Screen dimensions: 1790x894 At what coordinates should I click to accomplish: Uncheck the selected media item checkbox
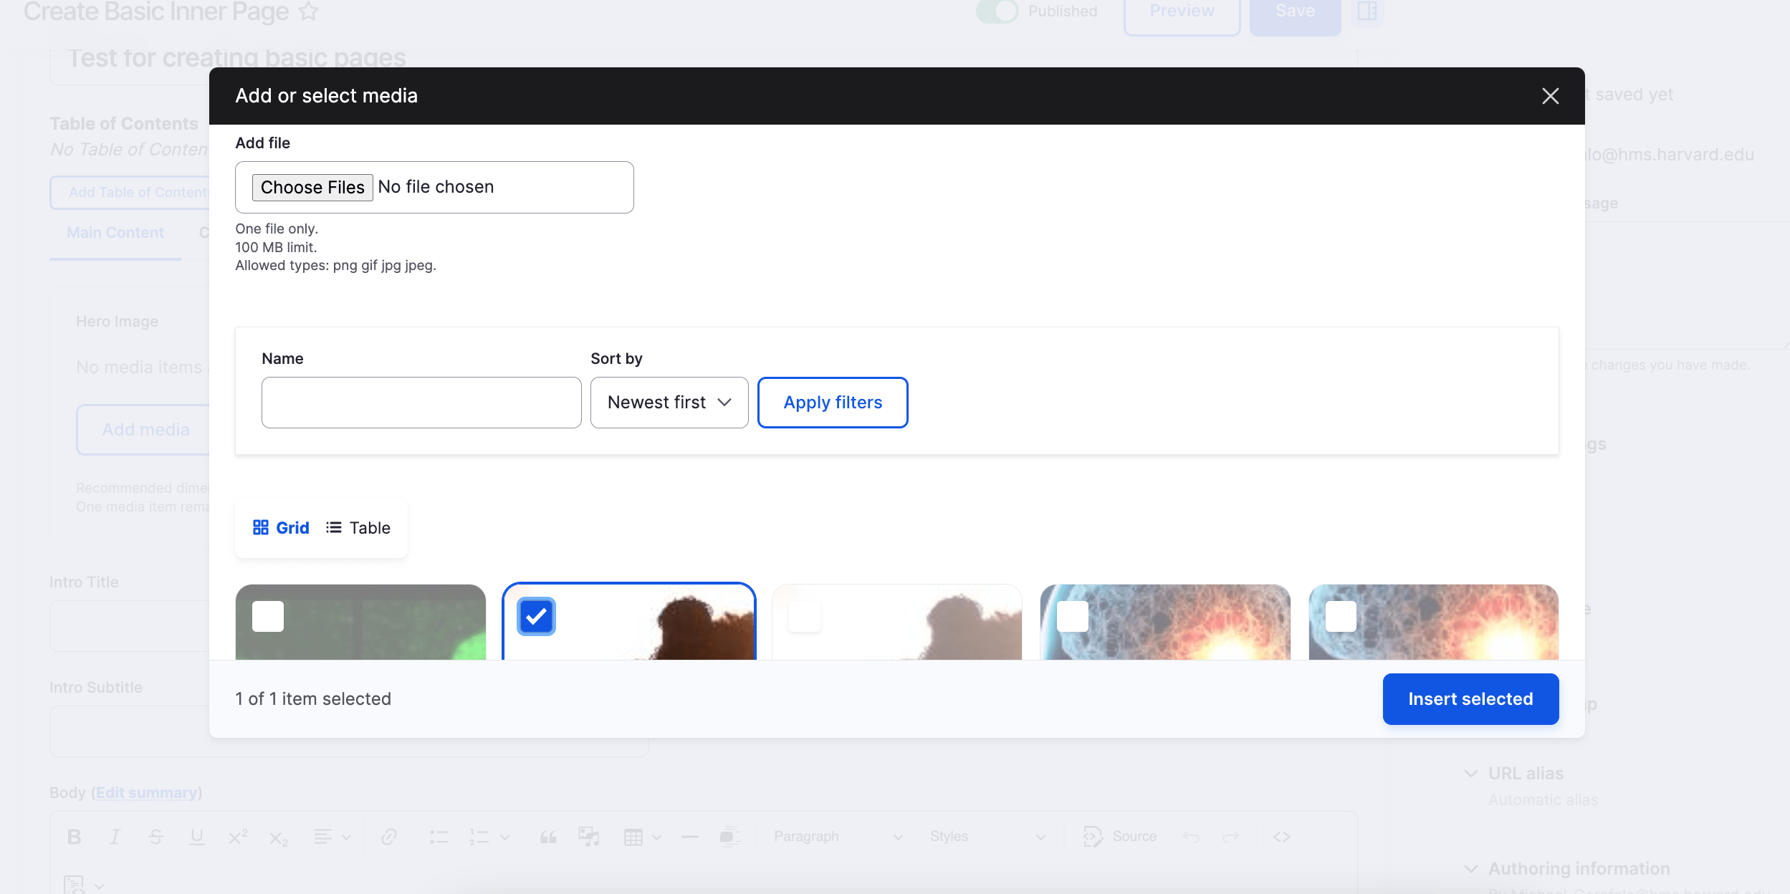tap(536, 616)
